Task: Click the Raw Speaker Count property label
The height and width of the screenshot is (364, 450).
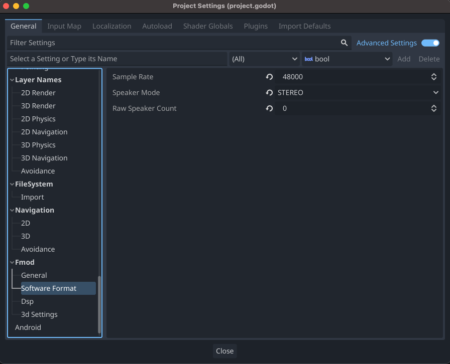Action: pyautogui.click(x=144, y=108)
